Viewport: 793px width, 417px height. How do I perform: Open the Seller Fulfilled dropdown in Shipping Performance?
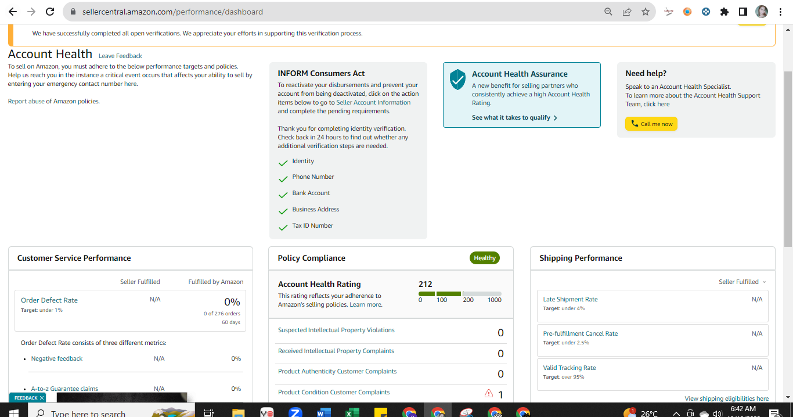(x=742, y=282)
